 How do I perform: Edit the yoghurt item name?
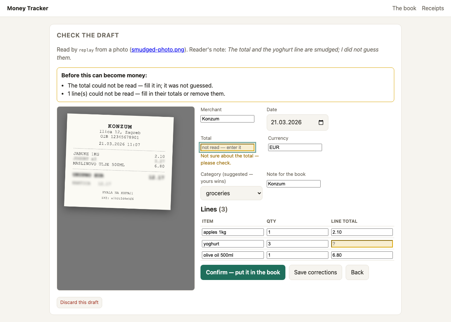(233, 244)
